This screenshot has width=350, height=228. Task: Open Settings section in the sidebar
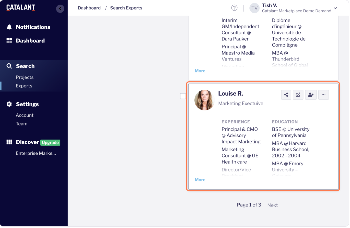(x=27, y=104)
